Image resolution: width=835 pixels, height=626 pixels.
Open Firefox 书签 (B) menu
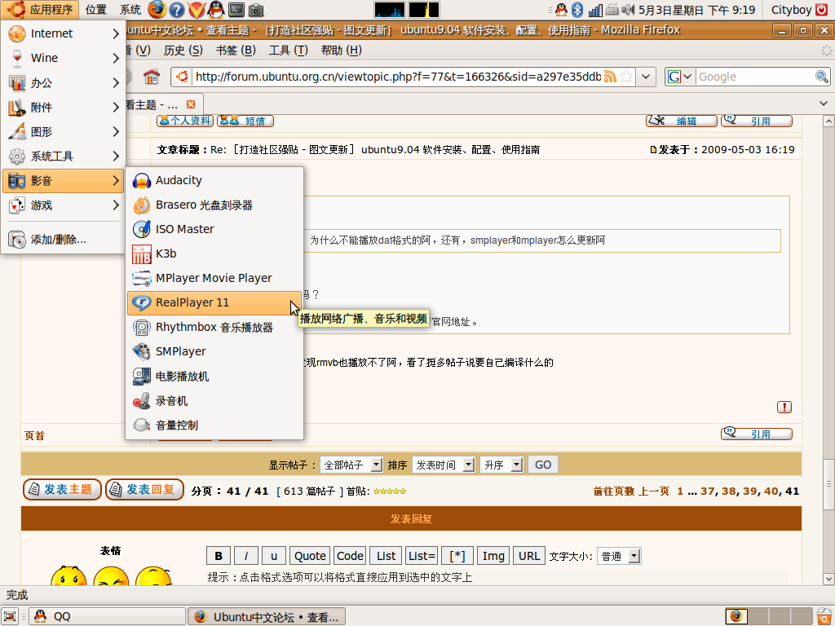236,50
